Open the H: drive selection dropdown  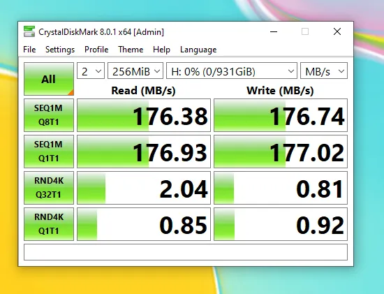(232, 71)
